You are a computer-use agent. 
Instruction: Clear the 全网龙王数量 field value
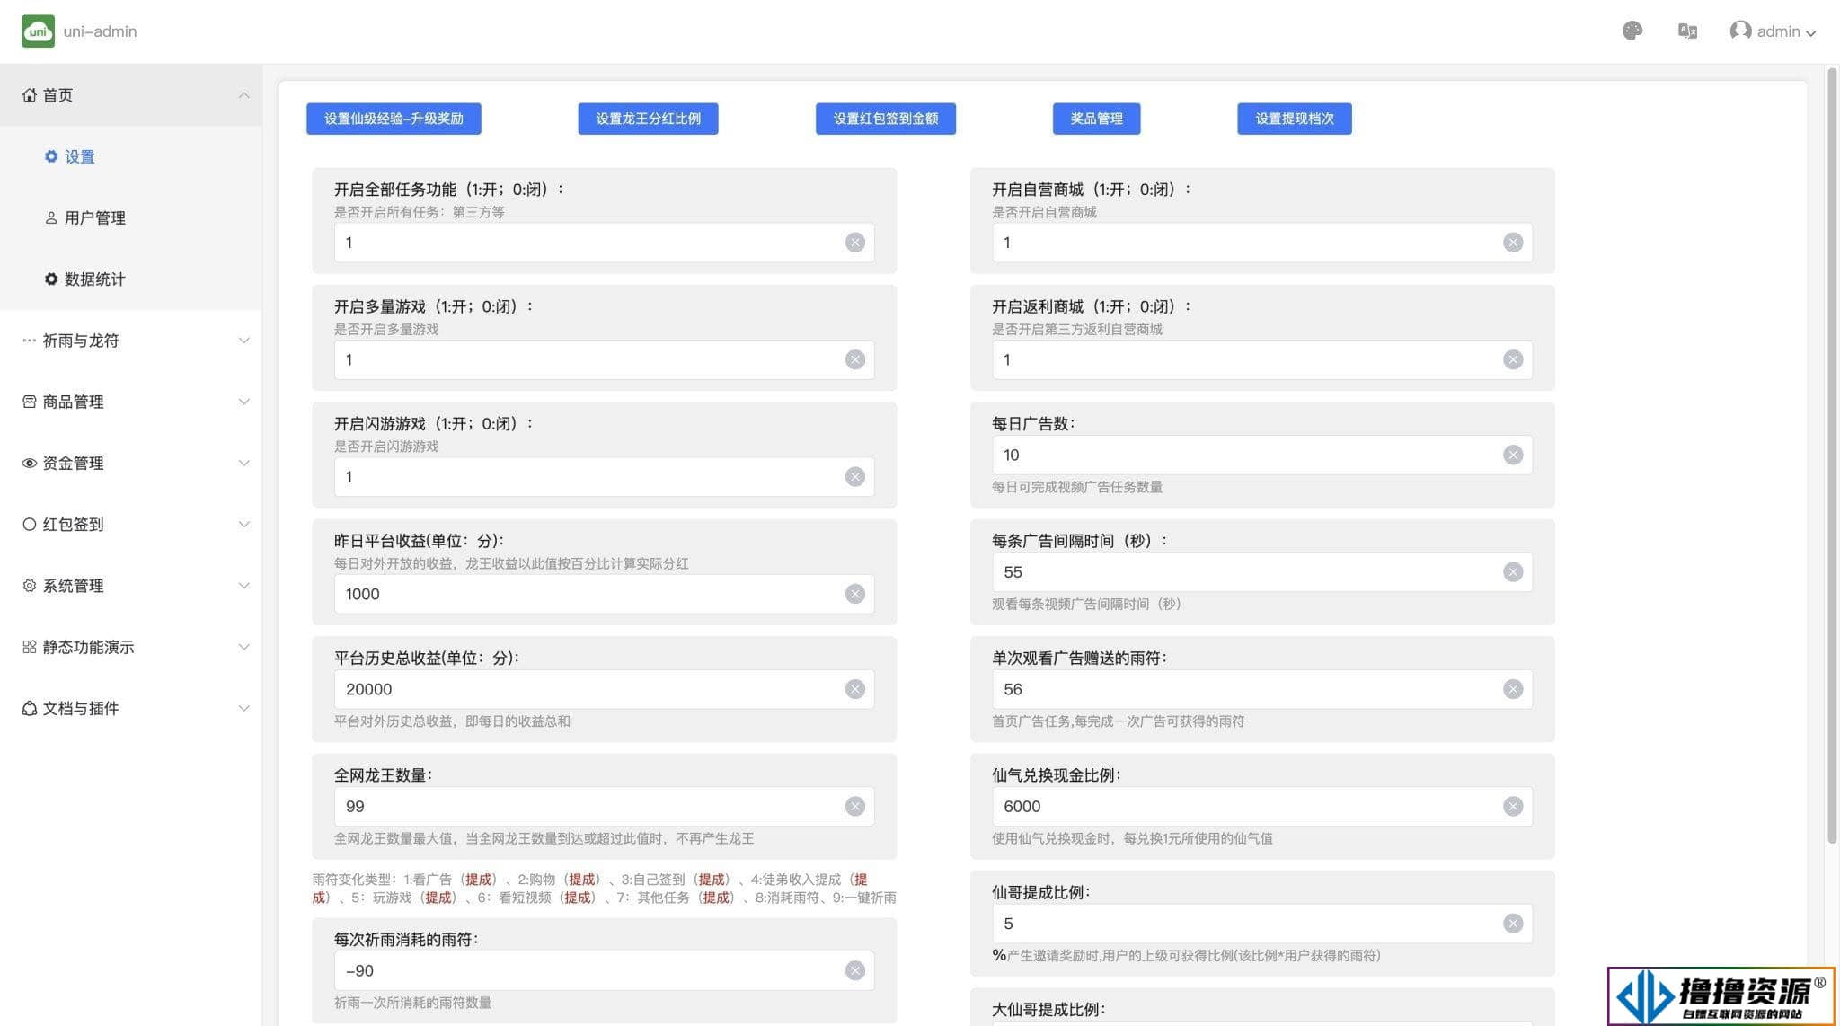854,807
